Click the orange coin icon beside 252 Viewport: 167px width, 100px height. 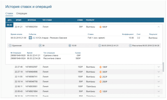coord(101,77)
